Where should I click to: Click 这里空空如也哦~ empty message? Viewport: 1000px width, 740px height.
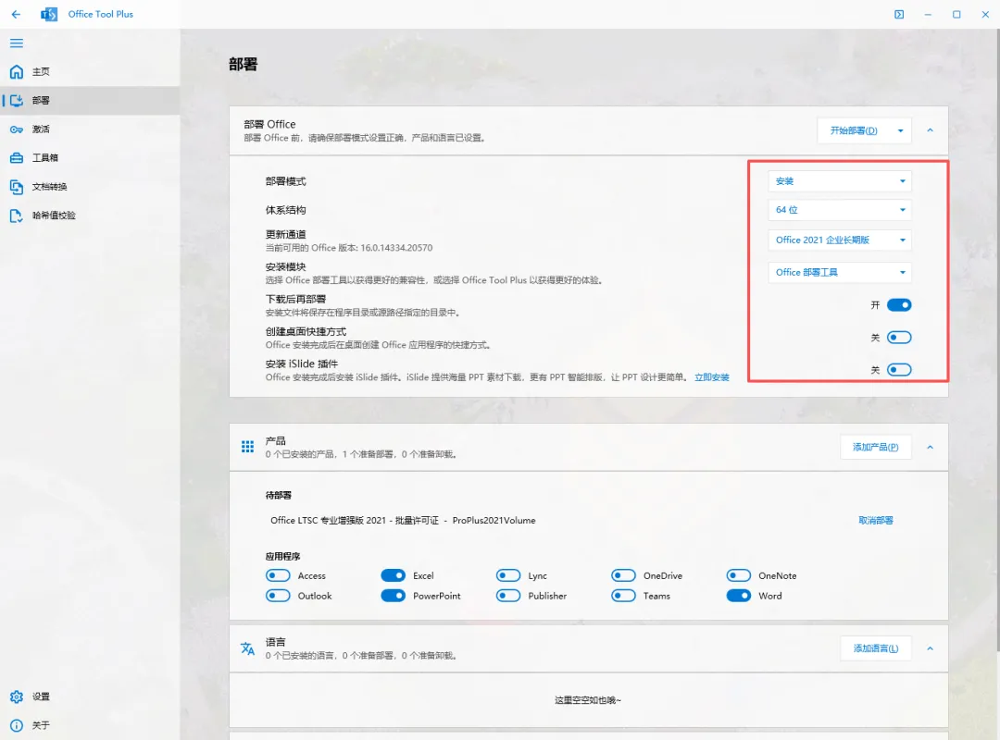pos(587,700)
